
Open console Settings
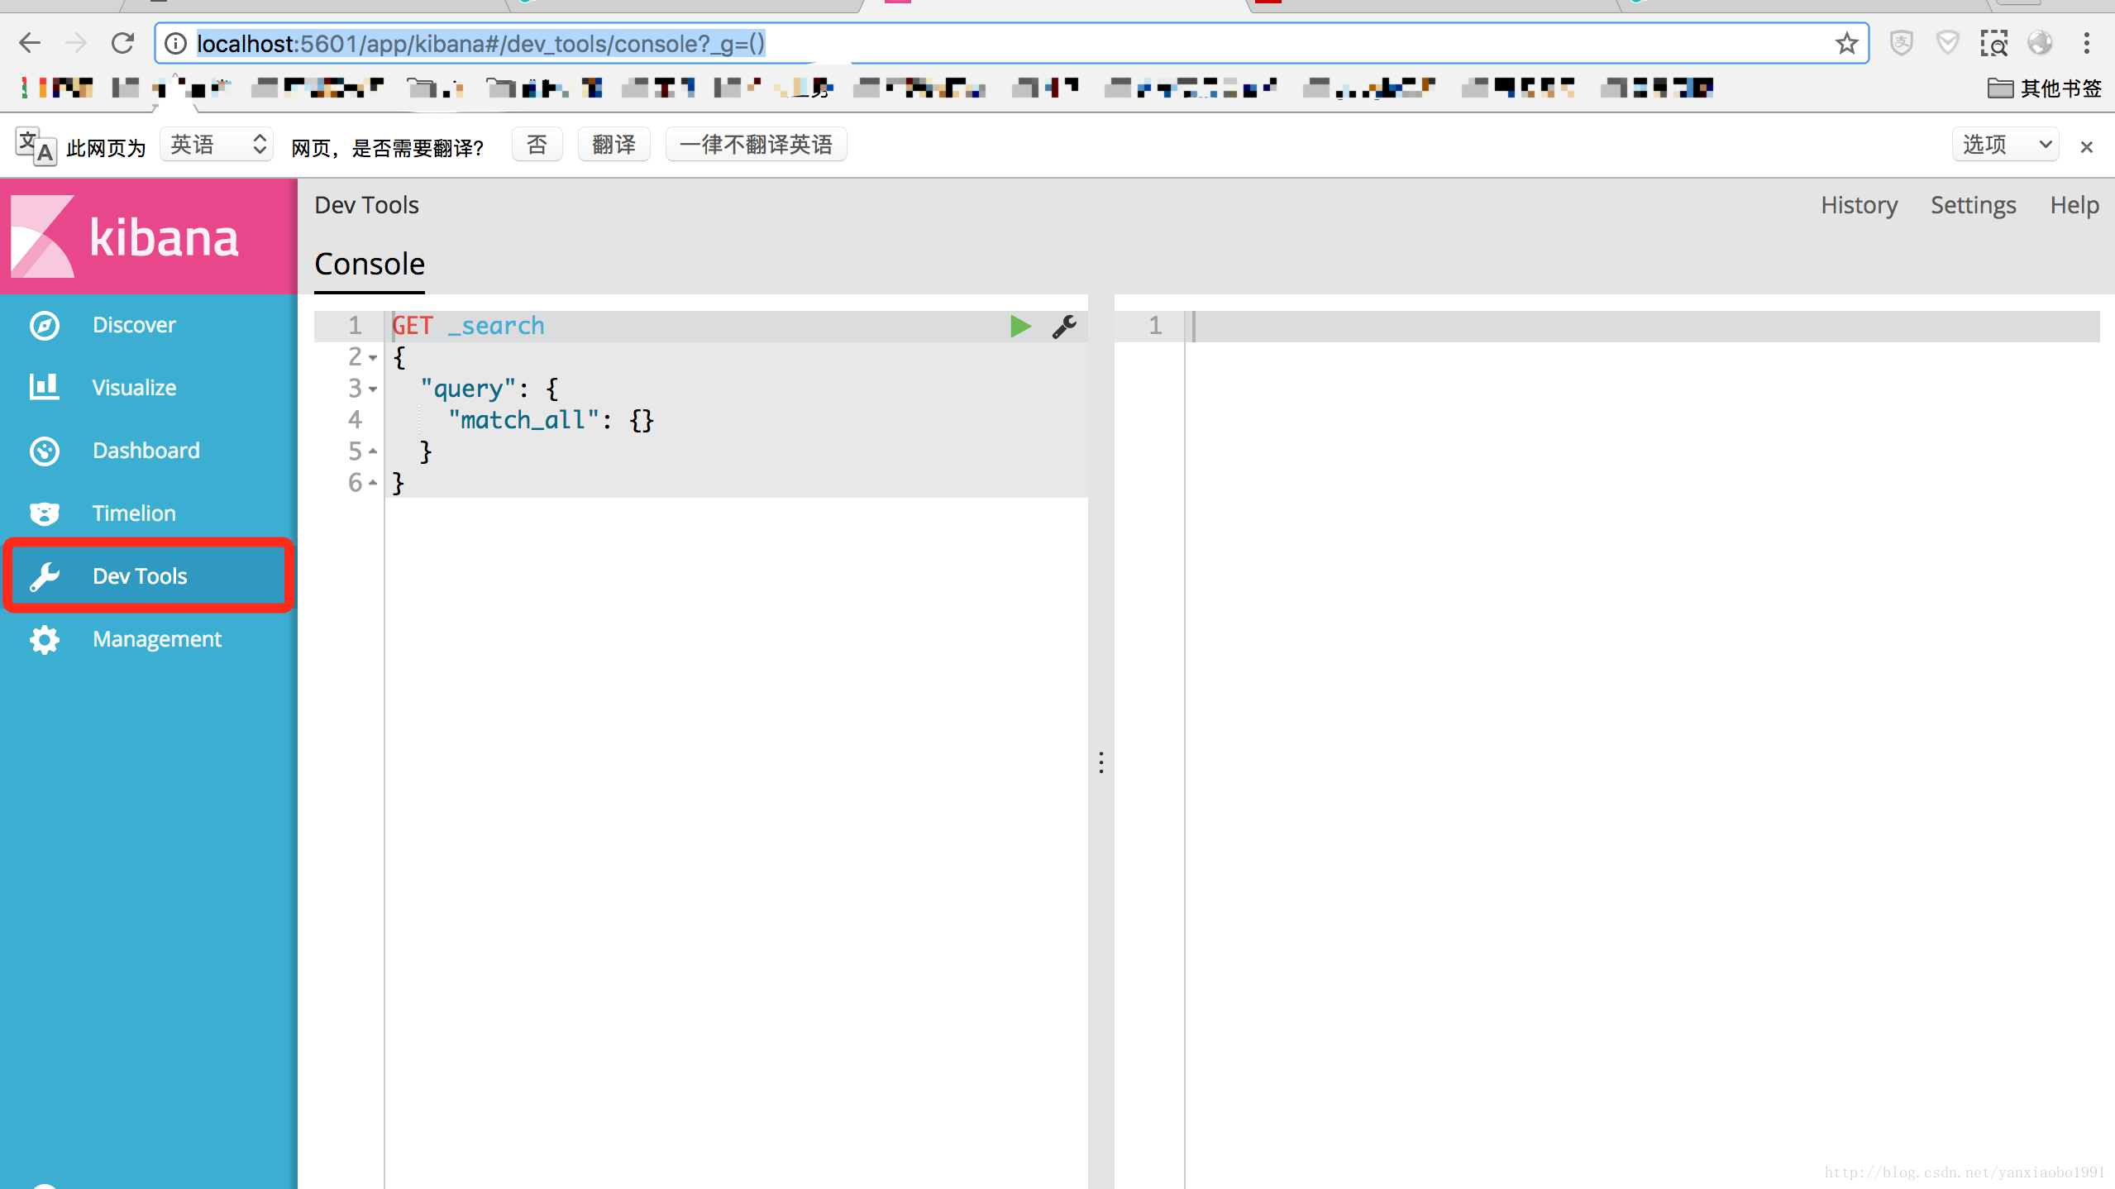pyautogui.click(x=1973, y=205)
